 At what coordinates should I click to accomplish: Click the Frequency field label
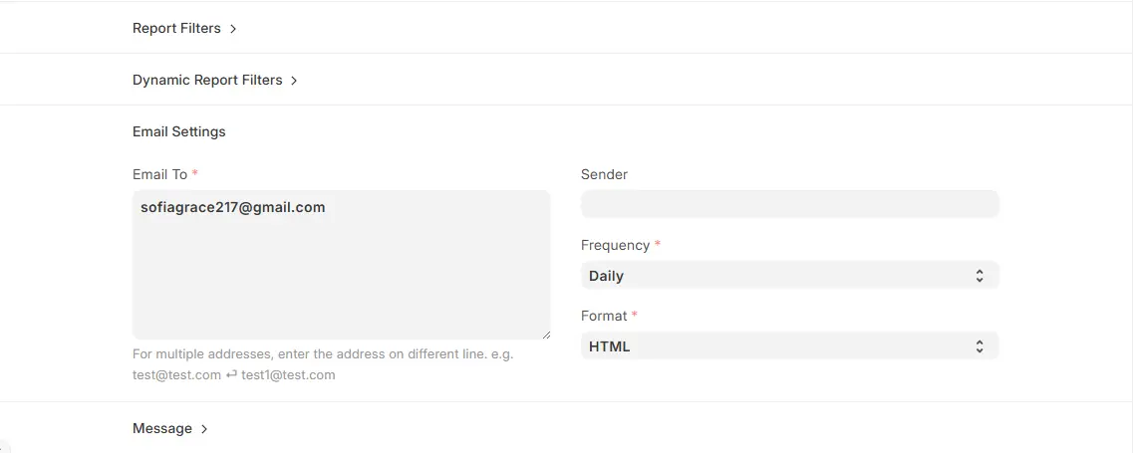(x=616, y=245)
